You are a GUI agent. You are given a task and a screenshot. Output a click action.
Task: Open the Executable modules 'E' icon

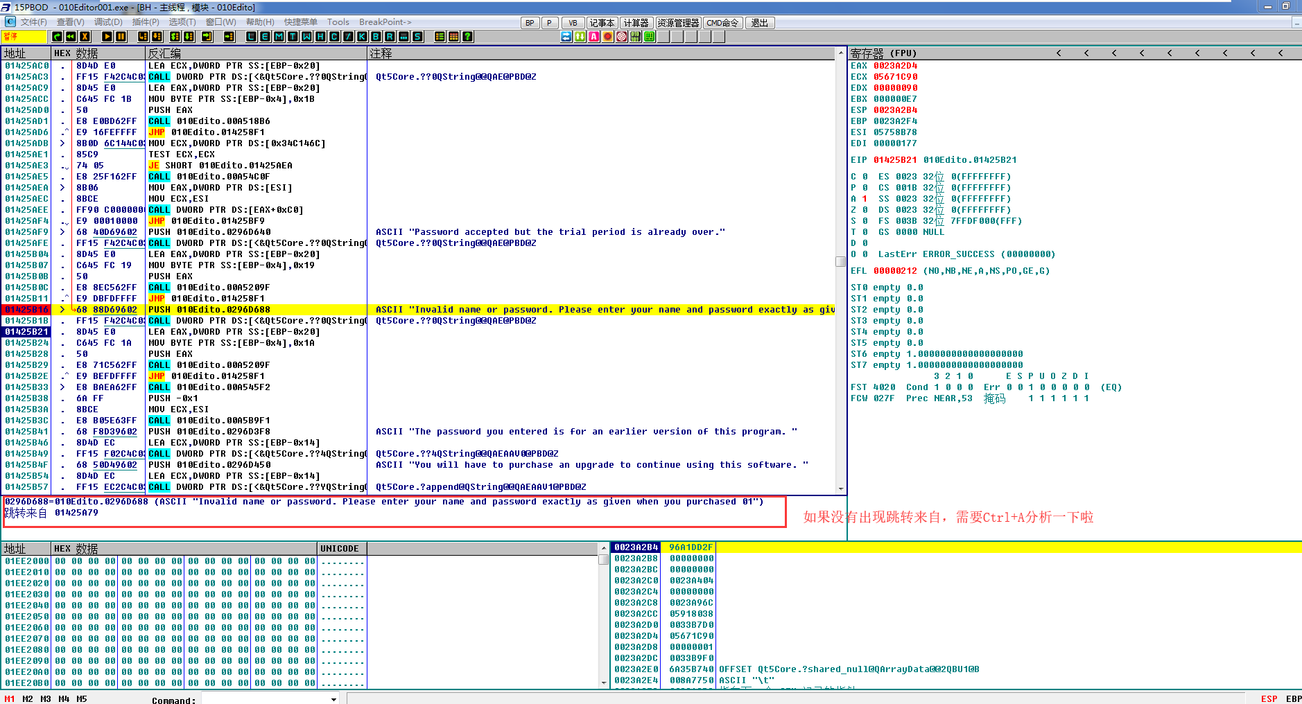[265, 37]
